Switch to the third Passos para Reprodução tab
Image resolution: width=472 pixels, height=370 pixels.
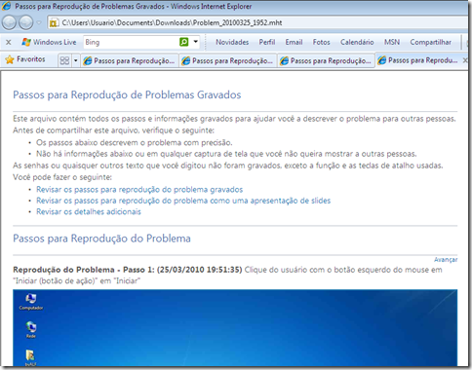point(326,60)
